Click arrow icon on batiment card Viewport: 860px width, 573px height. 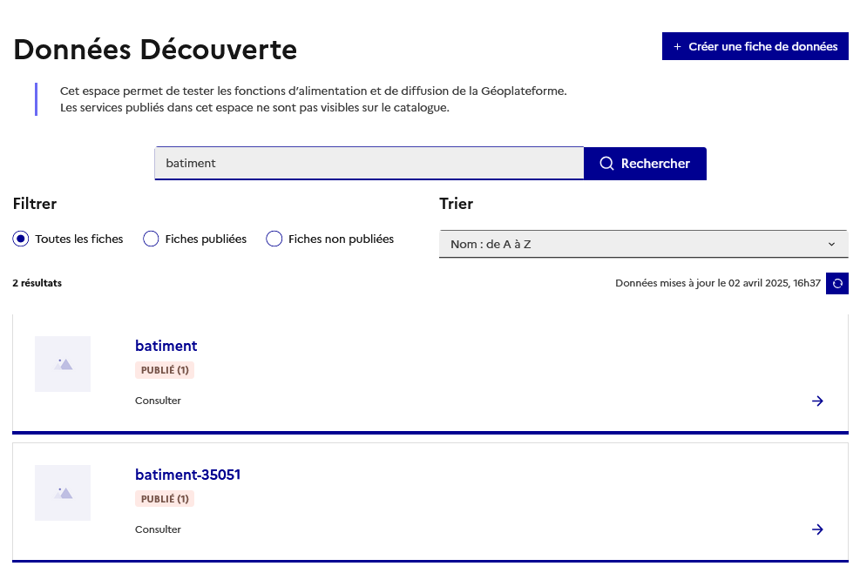pyautogui.click(x=817, y=401)
